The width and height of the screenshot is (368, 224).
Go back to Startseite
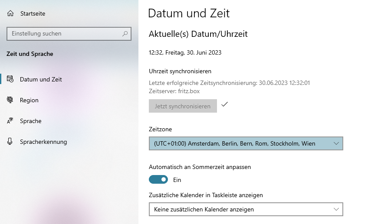pos(33,13)
